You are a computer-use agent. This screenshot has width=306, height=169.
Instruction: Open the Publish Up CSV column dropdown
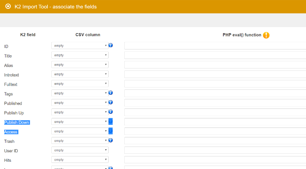80,112
